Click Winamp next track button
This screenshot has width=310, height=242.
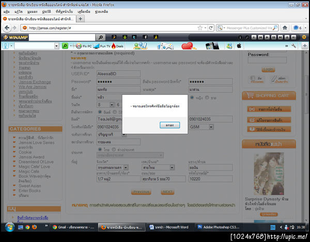(x=280, y=37)
